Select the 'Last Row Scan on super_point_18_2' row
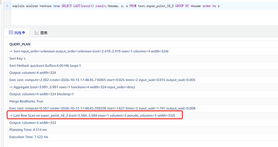278x147 pixels. click(x=143, y=116)
